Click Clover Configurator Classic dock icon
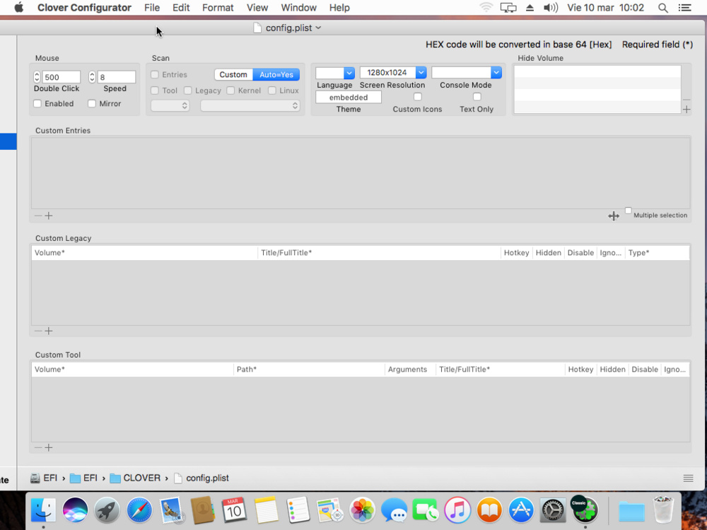 [x=585, y=510]
